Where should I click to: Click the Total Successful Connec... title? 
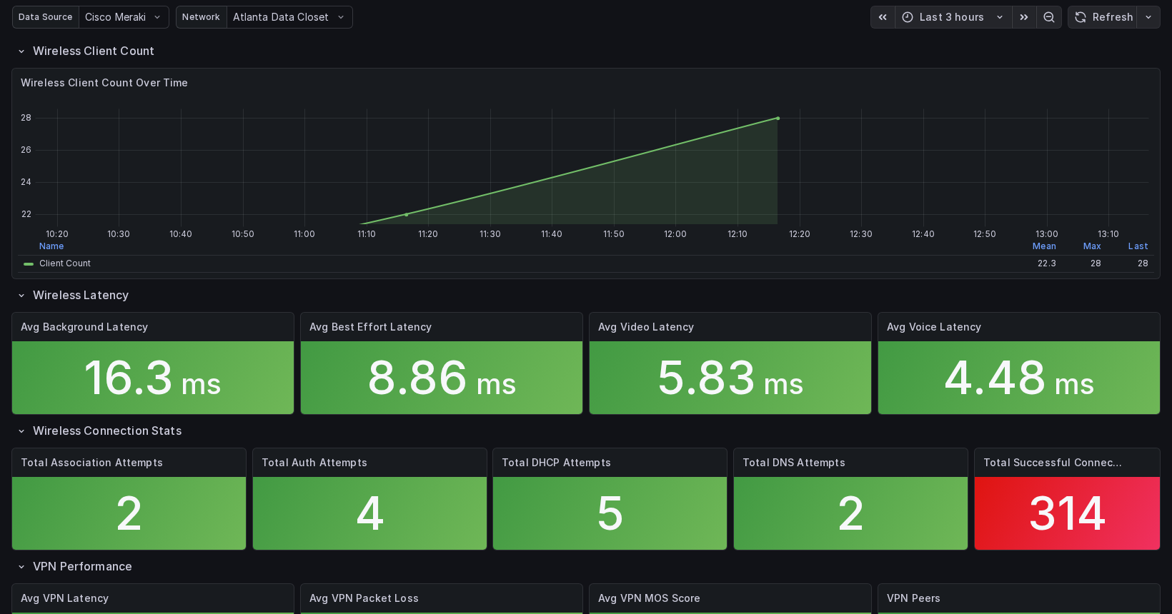pyautogui.click(x=1053, y=463)
